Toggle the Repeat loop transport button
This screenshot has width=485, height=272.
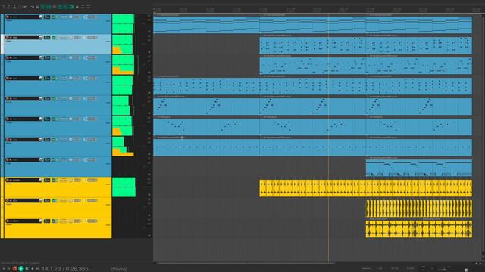[x=27, y=269]
